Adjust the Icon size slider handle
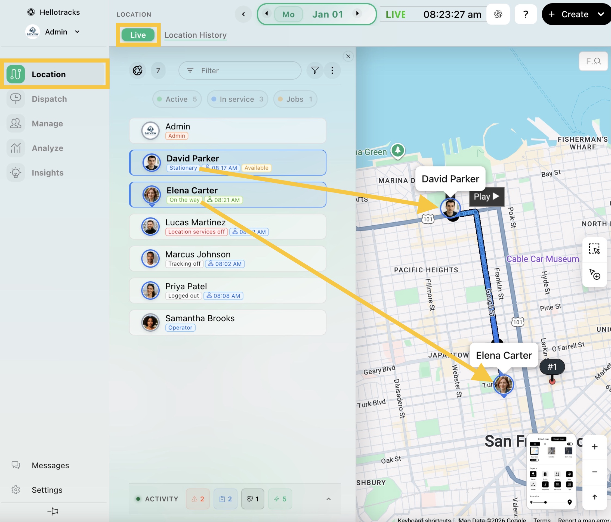 click(545, 502)
